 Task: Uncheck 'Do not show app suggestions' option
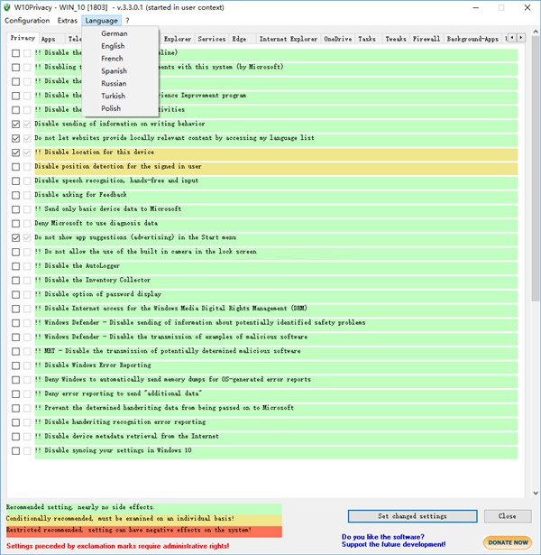[x=16, y=237]
